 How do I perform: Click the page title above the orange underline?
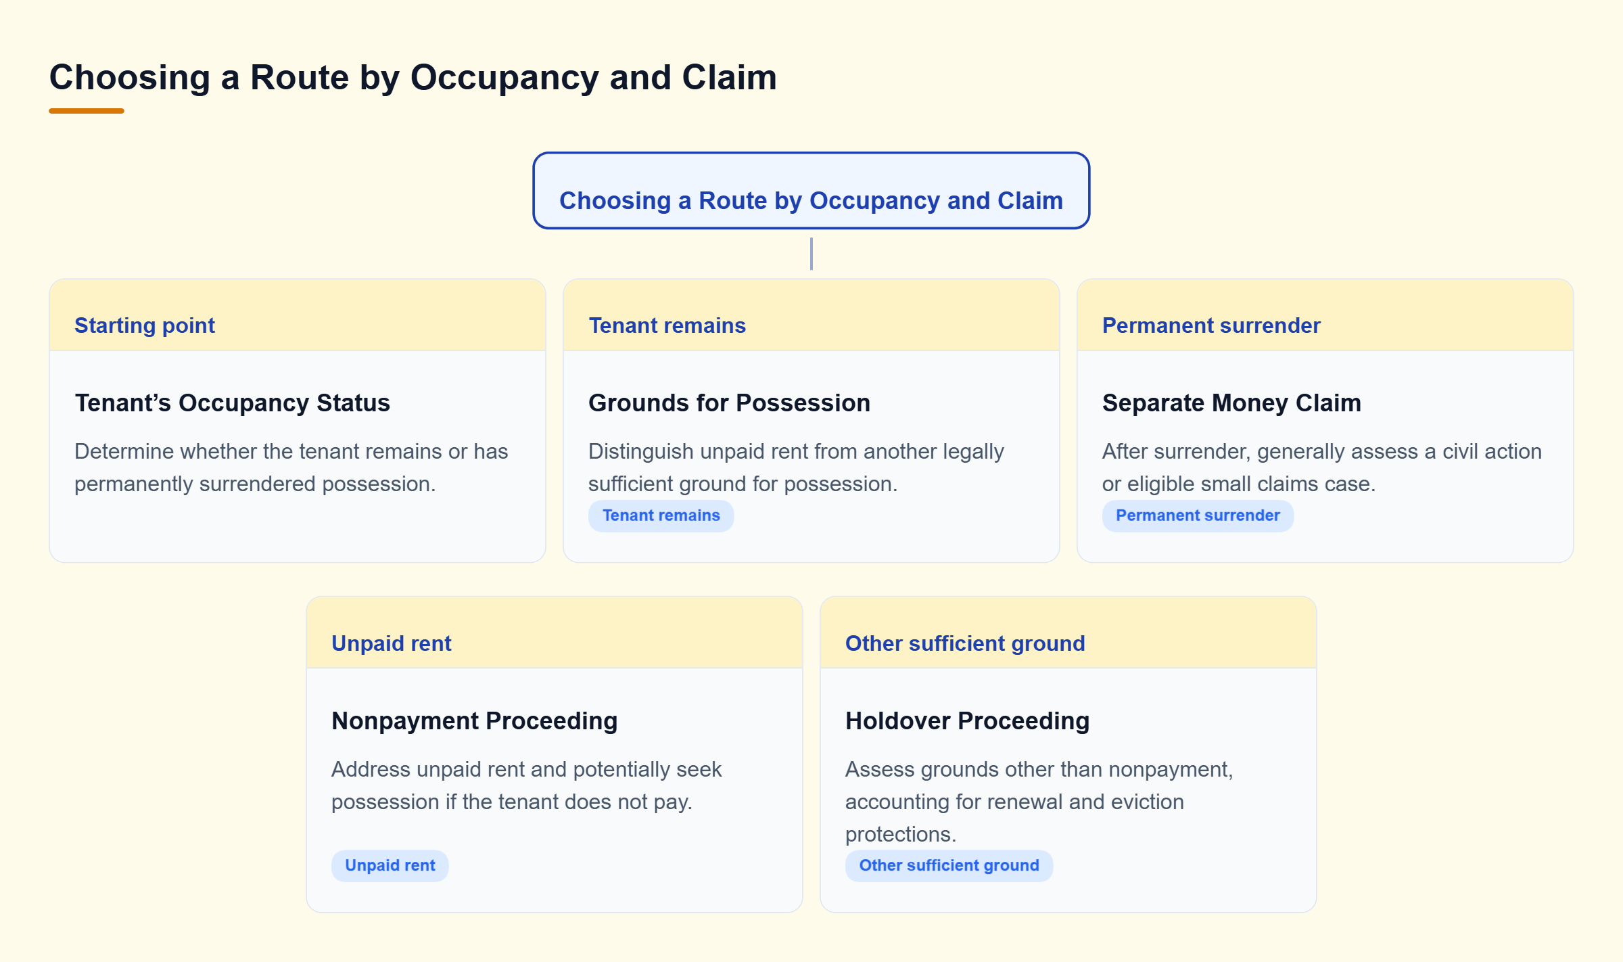tap(413, 77)
